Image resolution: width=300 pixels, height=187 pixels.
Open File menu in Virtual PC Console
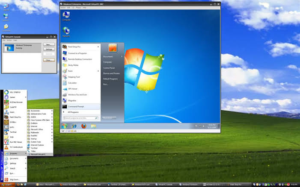pyautogui.click(x=4, y=40)
